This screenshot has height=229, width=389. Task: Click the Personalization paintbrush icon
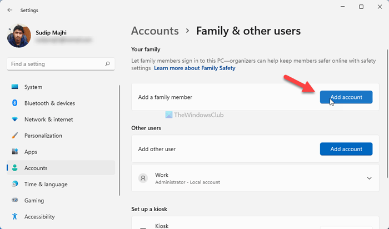(x=14, y=136)
